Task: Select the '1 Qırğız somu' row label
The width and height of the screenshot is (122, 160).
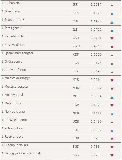Action: [12, 62]
